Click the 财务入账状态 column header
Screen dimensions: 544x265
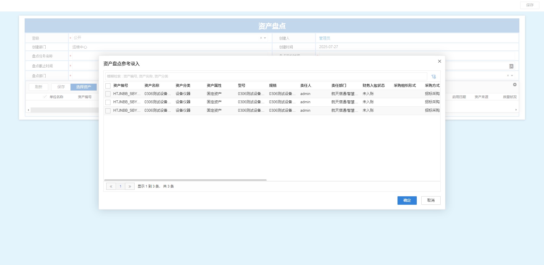point(374,85)
